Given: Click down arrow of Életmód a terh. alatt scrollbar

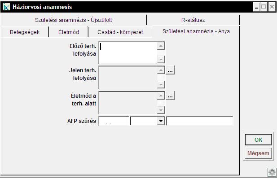Looking at the screenshot, I should pyautogui.click(x=161, y=110).
